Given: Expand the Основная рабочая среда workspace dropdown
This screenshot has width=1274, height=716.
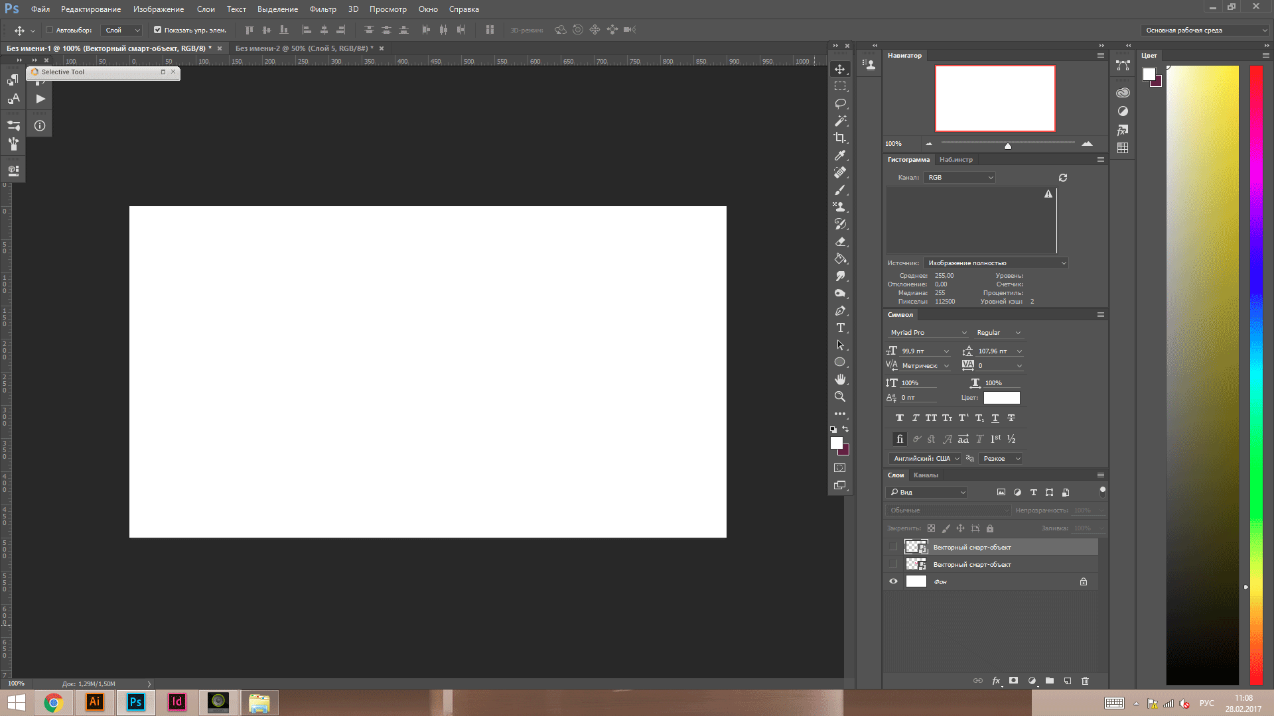Looking at the screenshot, I should (1205, 30).
